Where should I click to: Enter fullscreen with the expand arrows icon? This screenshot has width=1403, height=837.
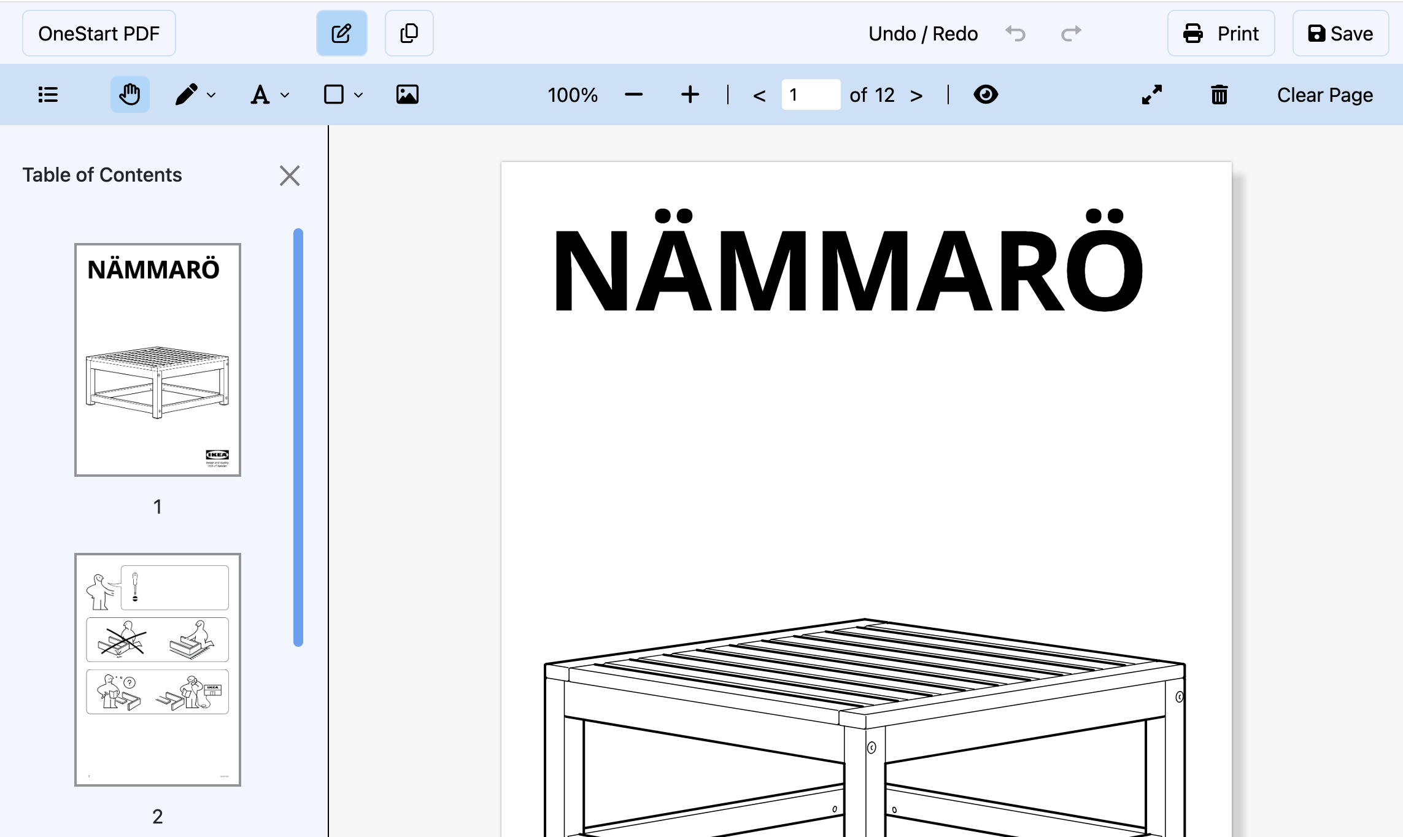coord(1152,94)
